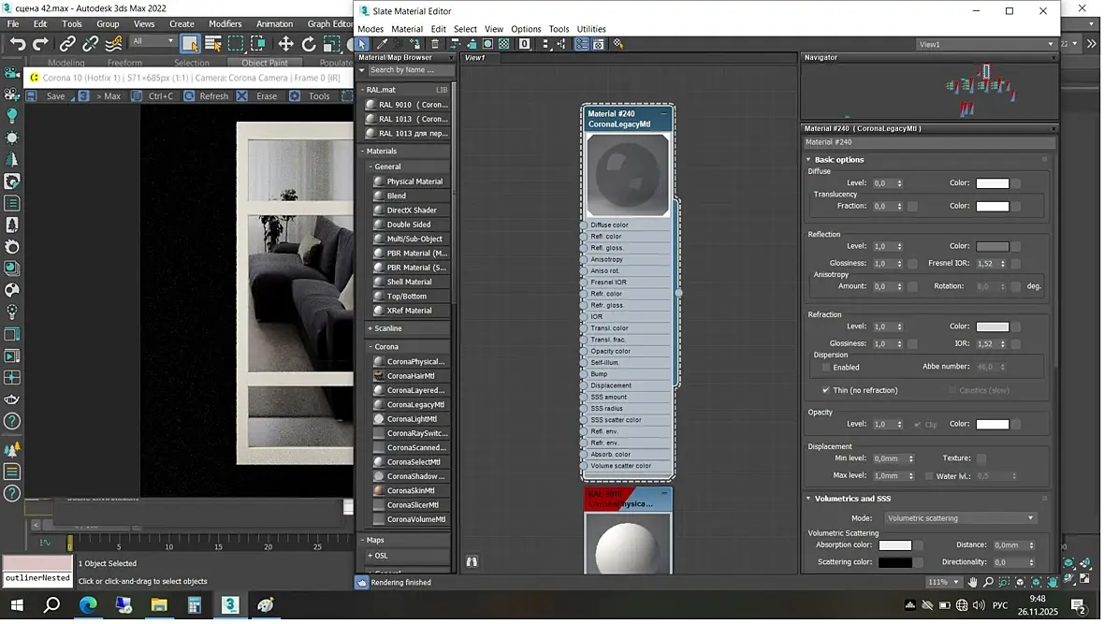Click the Ctrl+C copy button in frame buffer
The image size is (1104, 624).
coord(153,95)
